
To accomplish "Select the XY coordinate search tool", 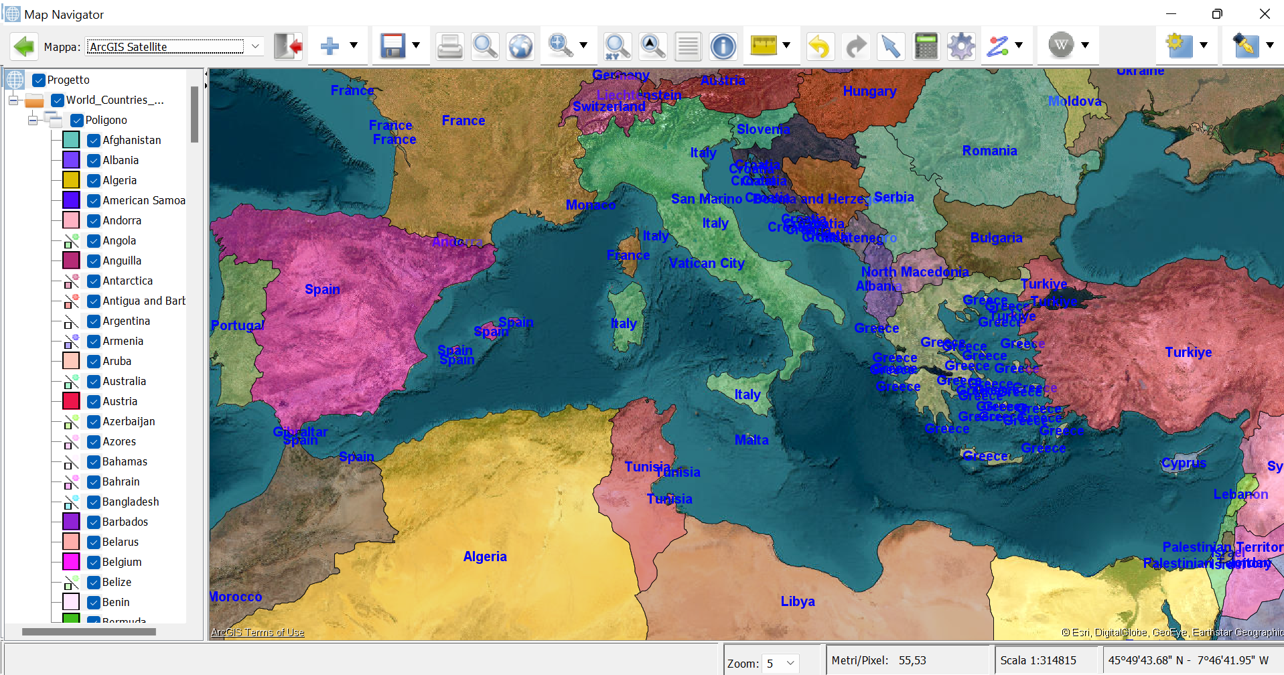I will coord(617,47).
